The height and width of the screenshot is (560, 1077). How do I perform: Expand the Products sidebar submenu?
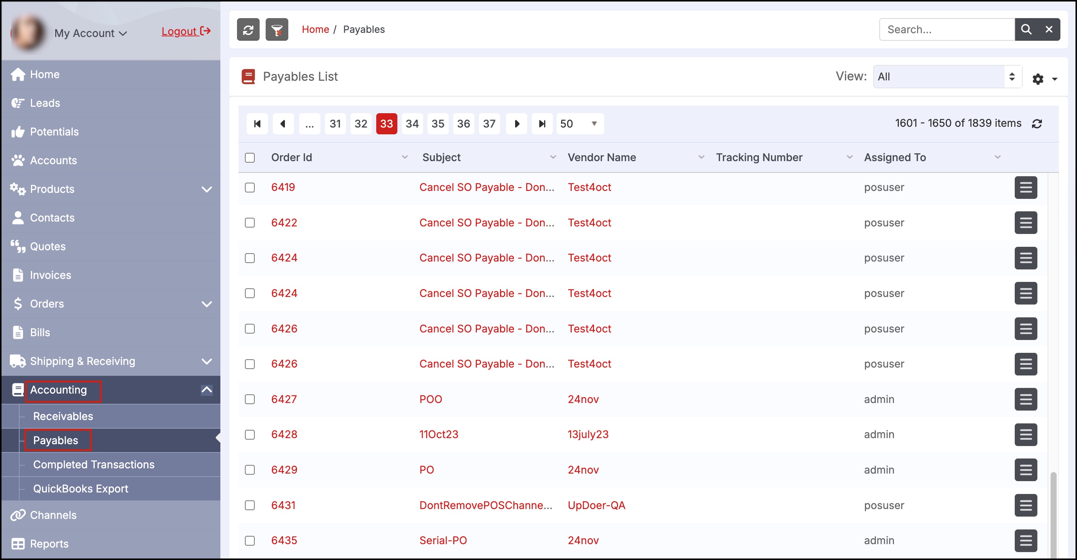pyautogui.click(x=206, y=189)
